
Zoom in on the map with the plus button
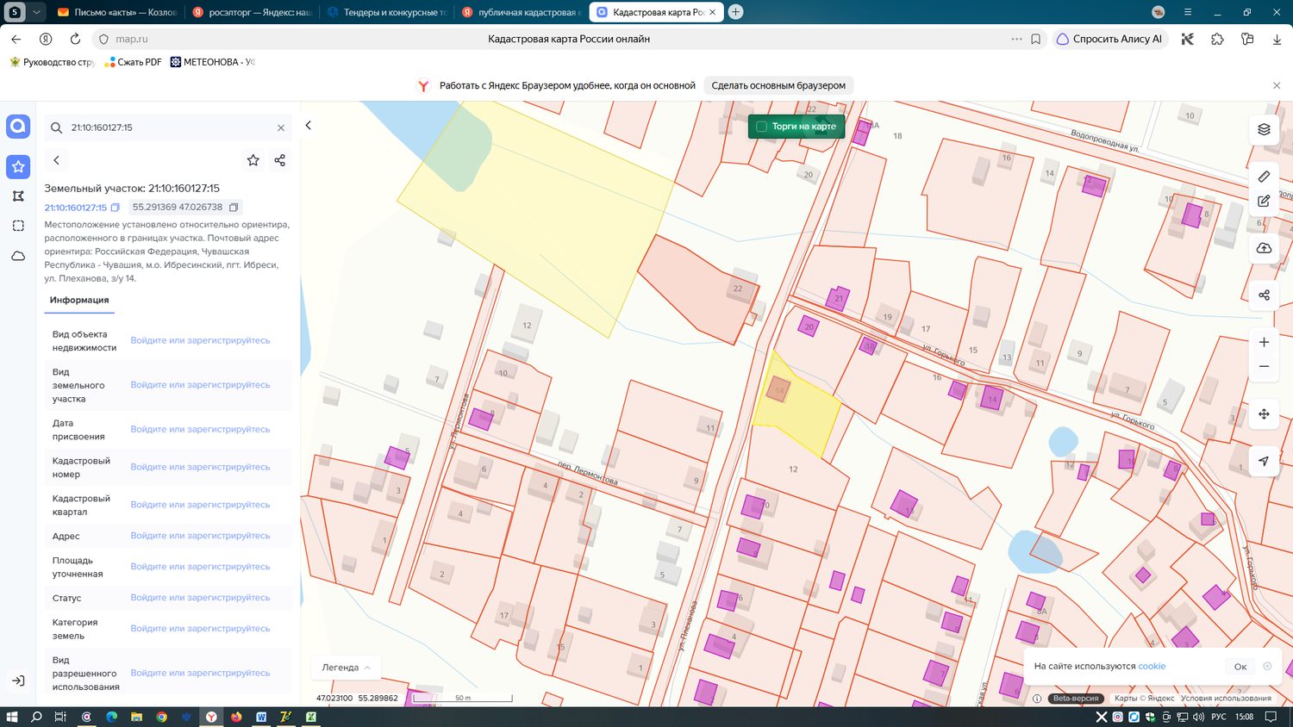pos(1264,342)
